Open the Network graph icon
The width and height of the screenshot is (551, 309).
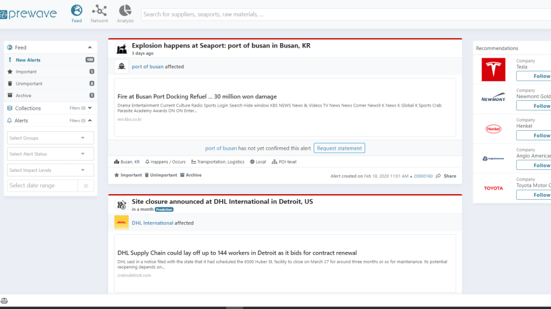click(99, 11)
